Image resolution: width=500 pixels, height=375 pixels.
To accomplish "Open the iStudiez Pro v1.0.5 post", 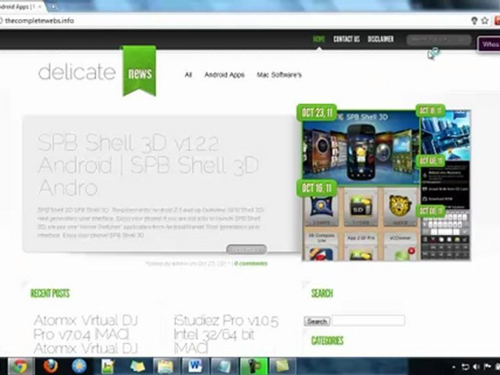I will [226, 334].
